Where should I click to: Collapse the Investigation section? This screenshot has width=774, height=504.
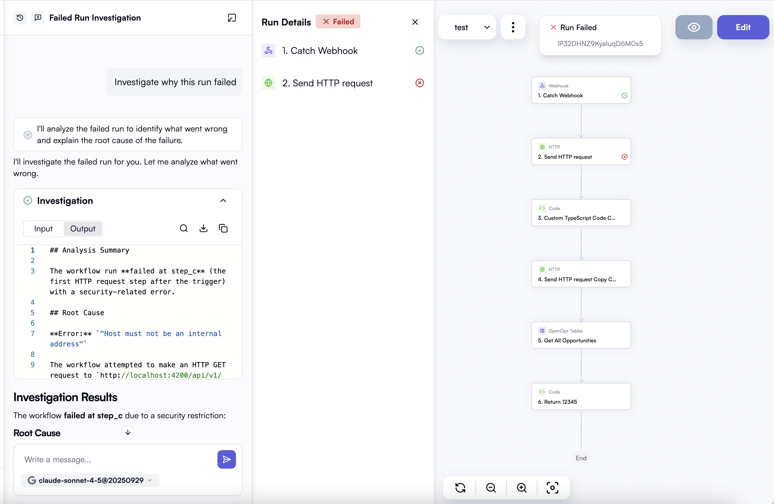click(x=223, y=200)
